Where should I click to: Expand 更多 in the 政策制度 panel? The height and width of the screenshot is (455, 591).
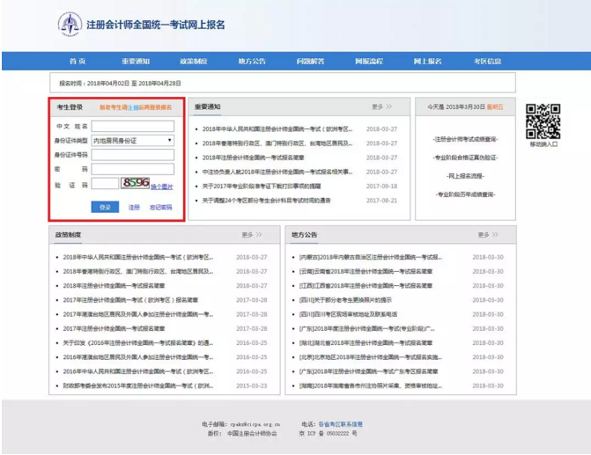point(252,235)
